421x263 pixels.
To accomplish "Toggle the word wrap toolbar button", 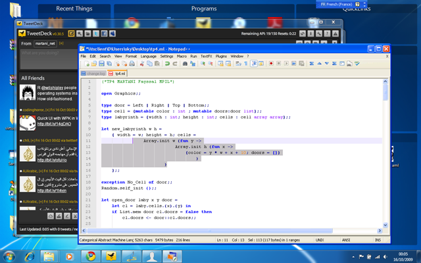I will coord(238,64).
